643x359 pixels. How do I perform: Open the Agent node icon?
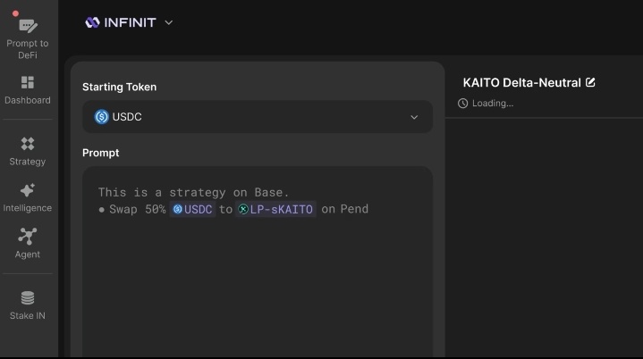pyautogui.click(x=28, y=236)
